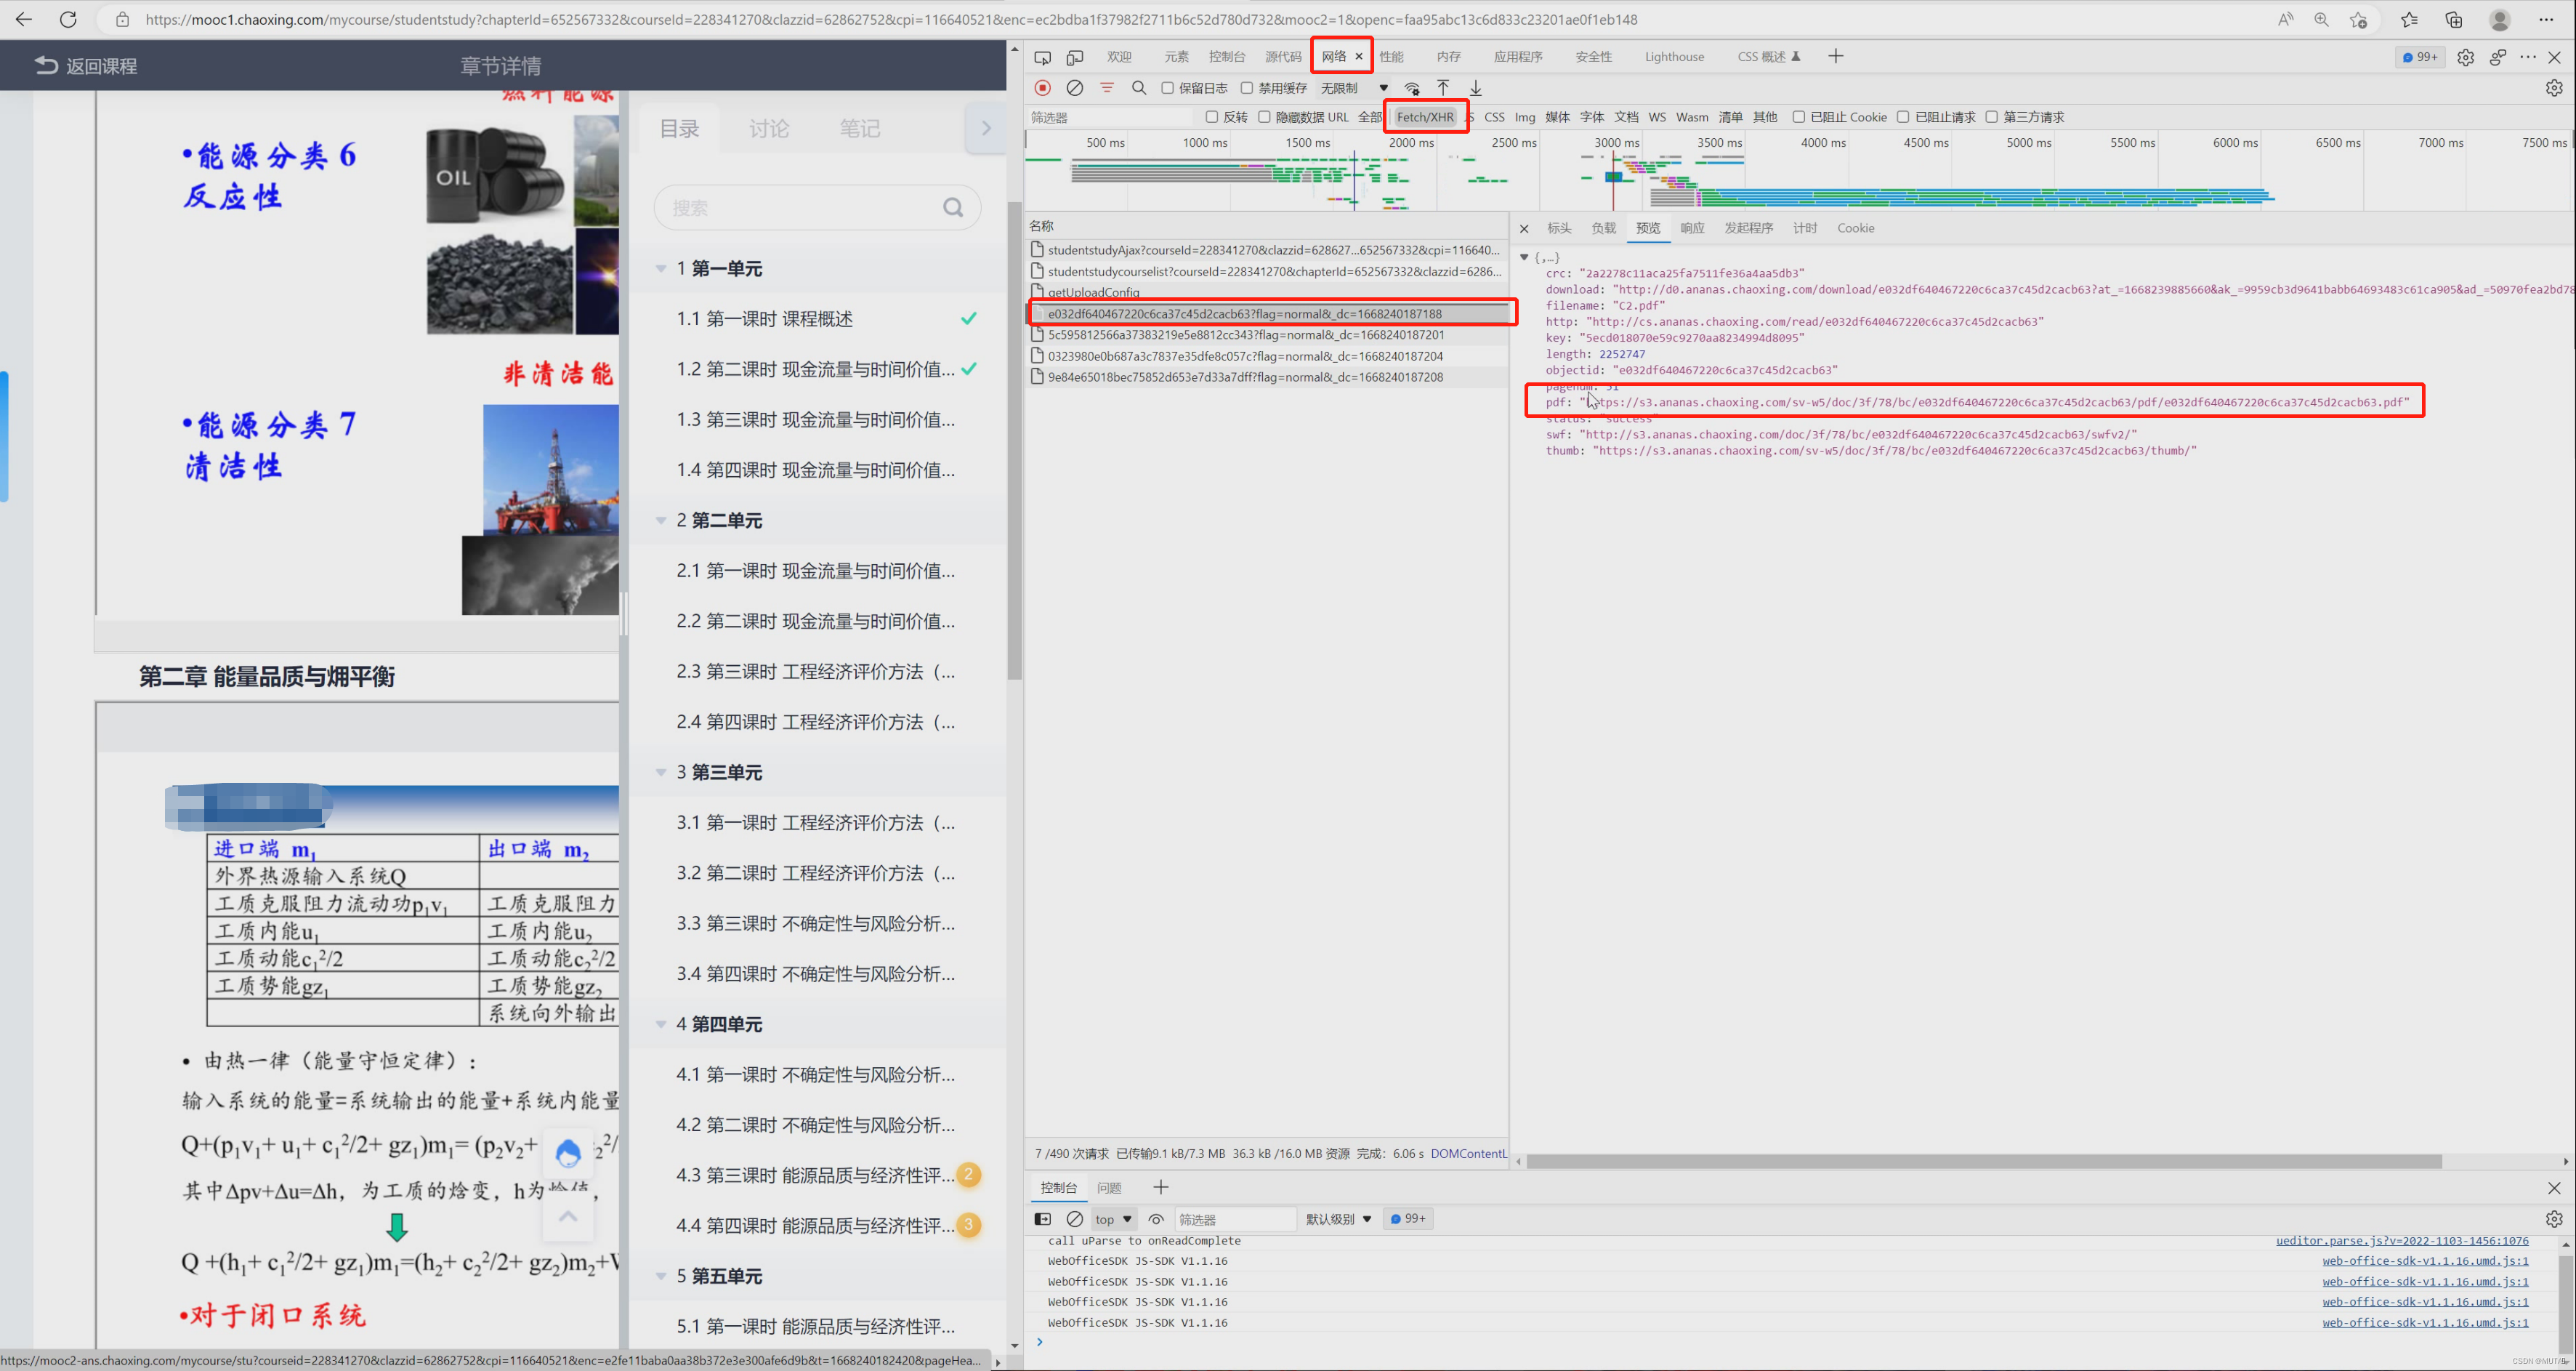Viewport: 2576px width, 1371px height.
Task: Tick the 隐藏数据 URL checkbox
Action: pyautogui.click(x=1264, y=117)
